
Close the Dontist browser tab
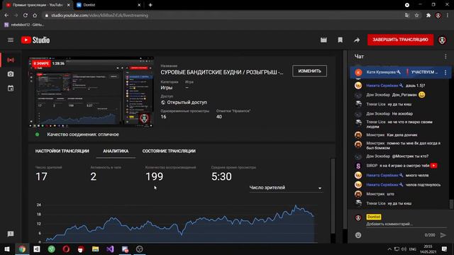pos(139,5)
